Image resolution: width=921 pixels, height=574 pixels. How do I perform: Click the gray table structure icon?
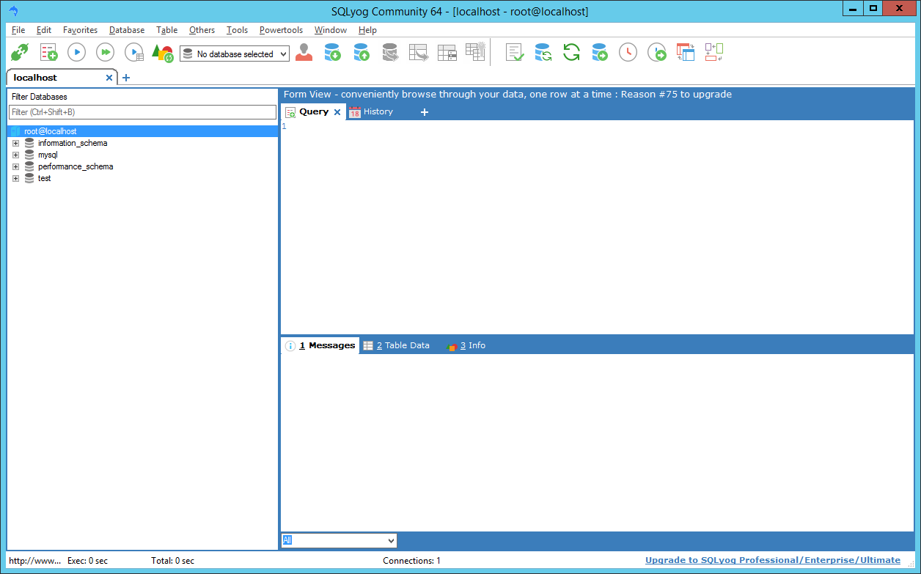coord(447,53)
